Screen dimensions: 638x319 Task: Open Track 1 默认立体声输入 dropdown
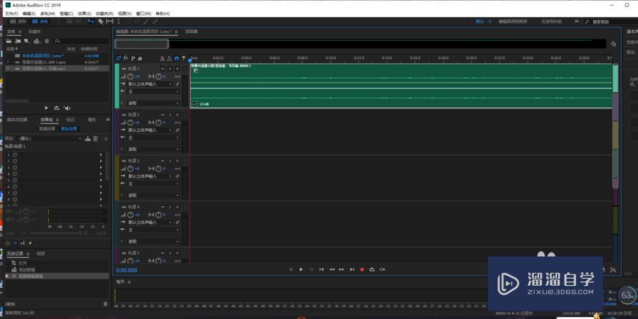point(150,84)
